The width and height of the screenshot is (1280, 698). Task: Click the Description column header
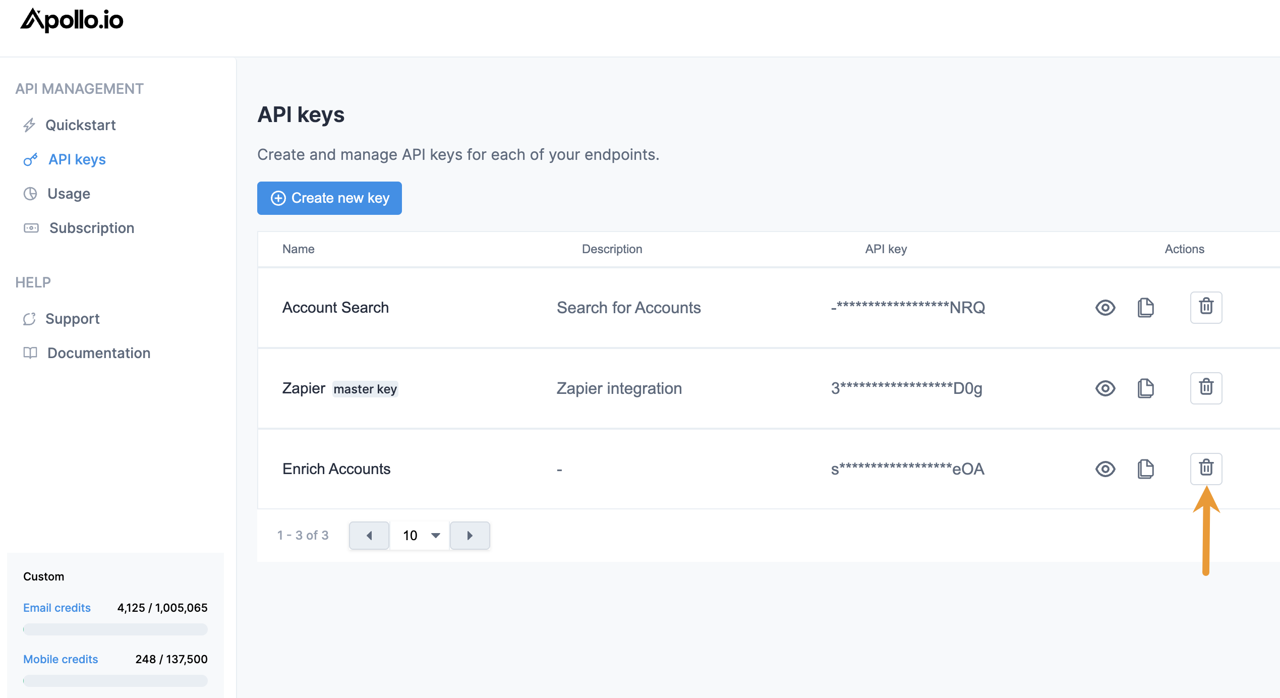[612, 249]
